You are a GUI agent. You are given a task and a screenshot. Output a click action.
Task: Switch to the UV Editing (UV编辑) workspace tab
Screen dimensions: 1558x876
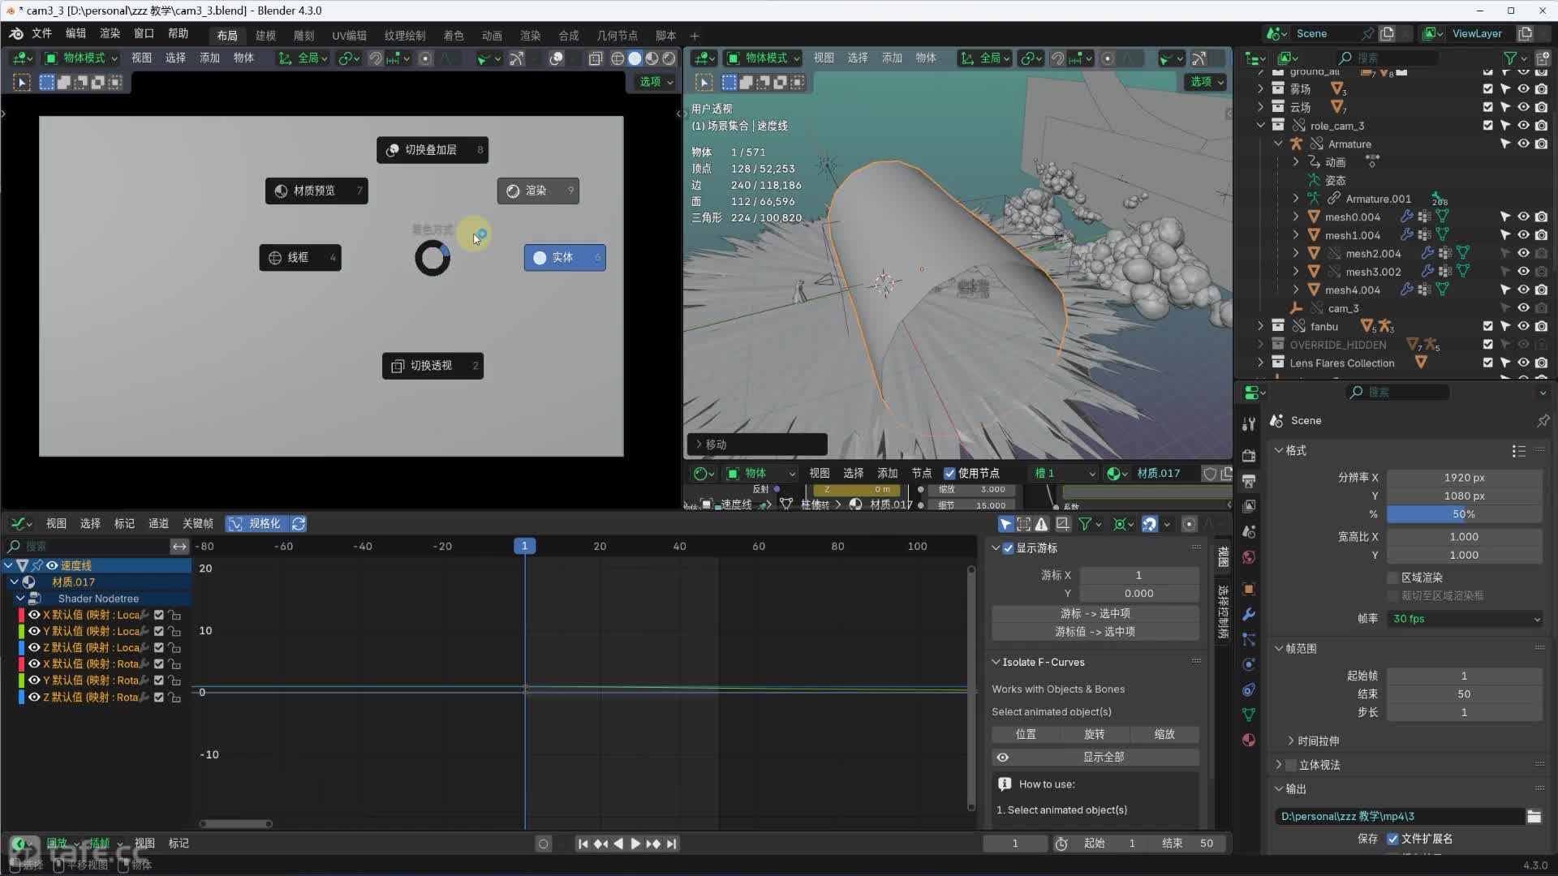coord(349,36)
